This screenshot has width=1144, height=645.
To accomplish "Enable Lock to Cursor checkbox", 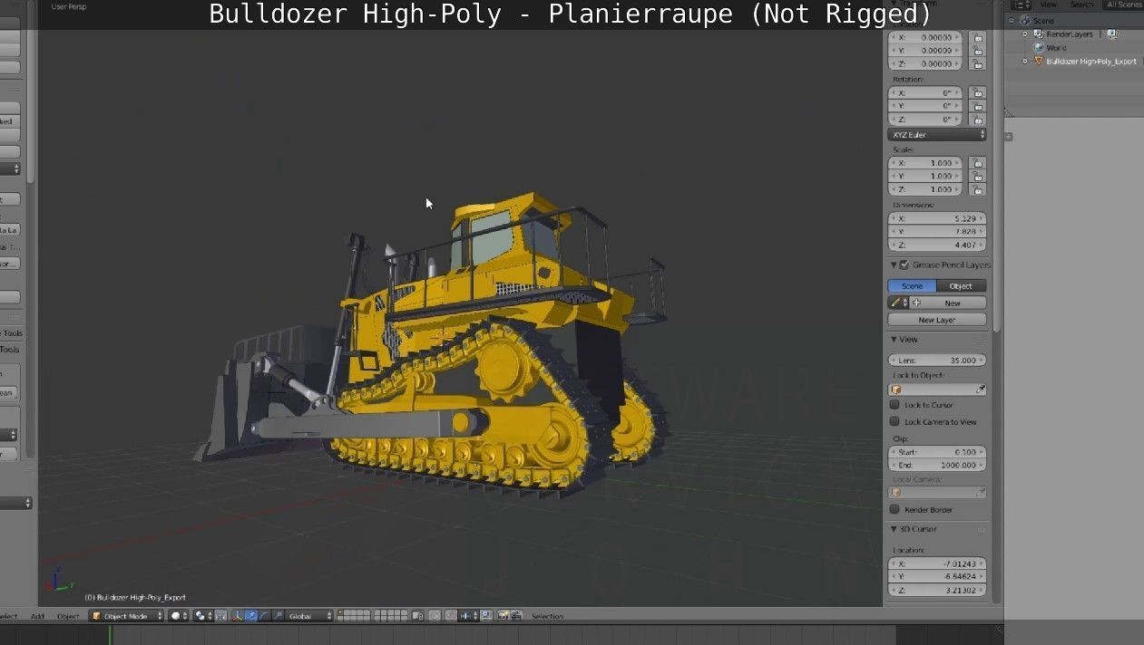I will [895, 405].
